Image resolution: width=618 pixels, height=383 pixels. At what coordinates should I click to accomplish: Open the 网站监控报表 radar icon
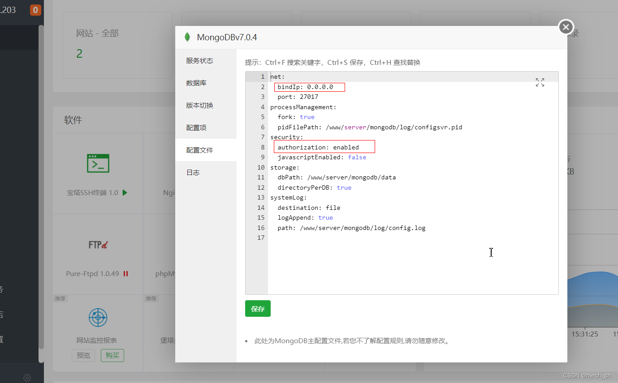(98, 317)
